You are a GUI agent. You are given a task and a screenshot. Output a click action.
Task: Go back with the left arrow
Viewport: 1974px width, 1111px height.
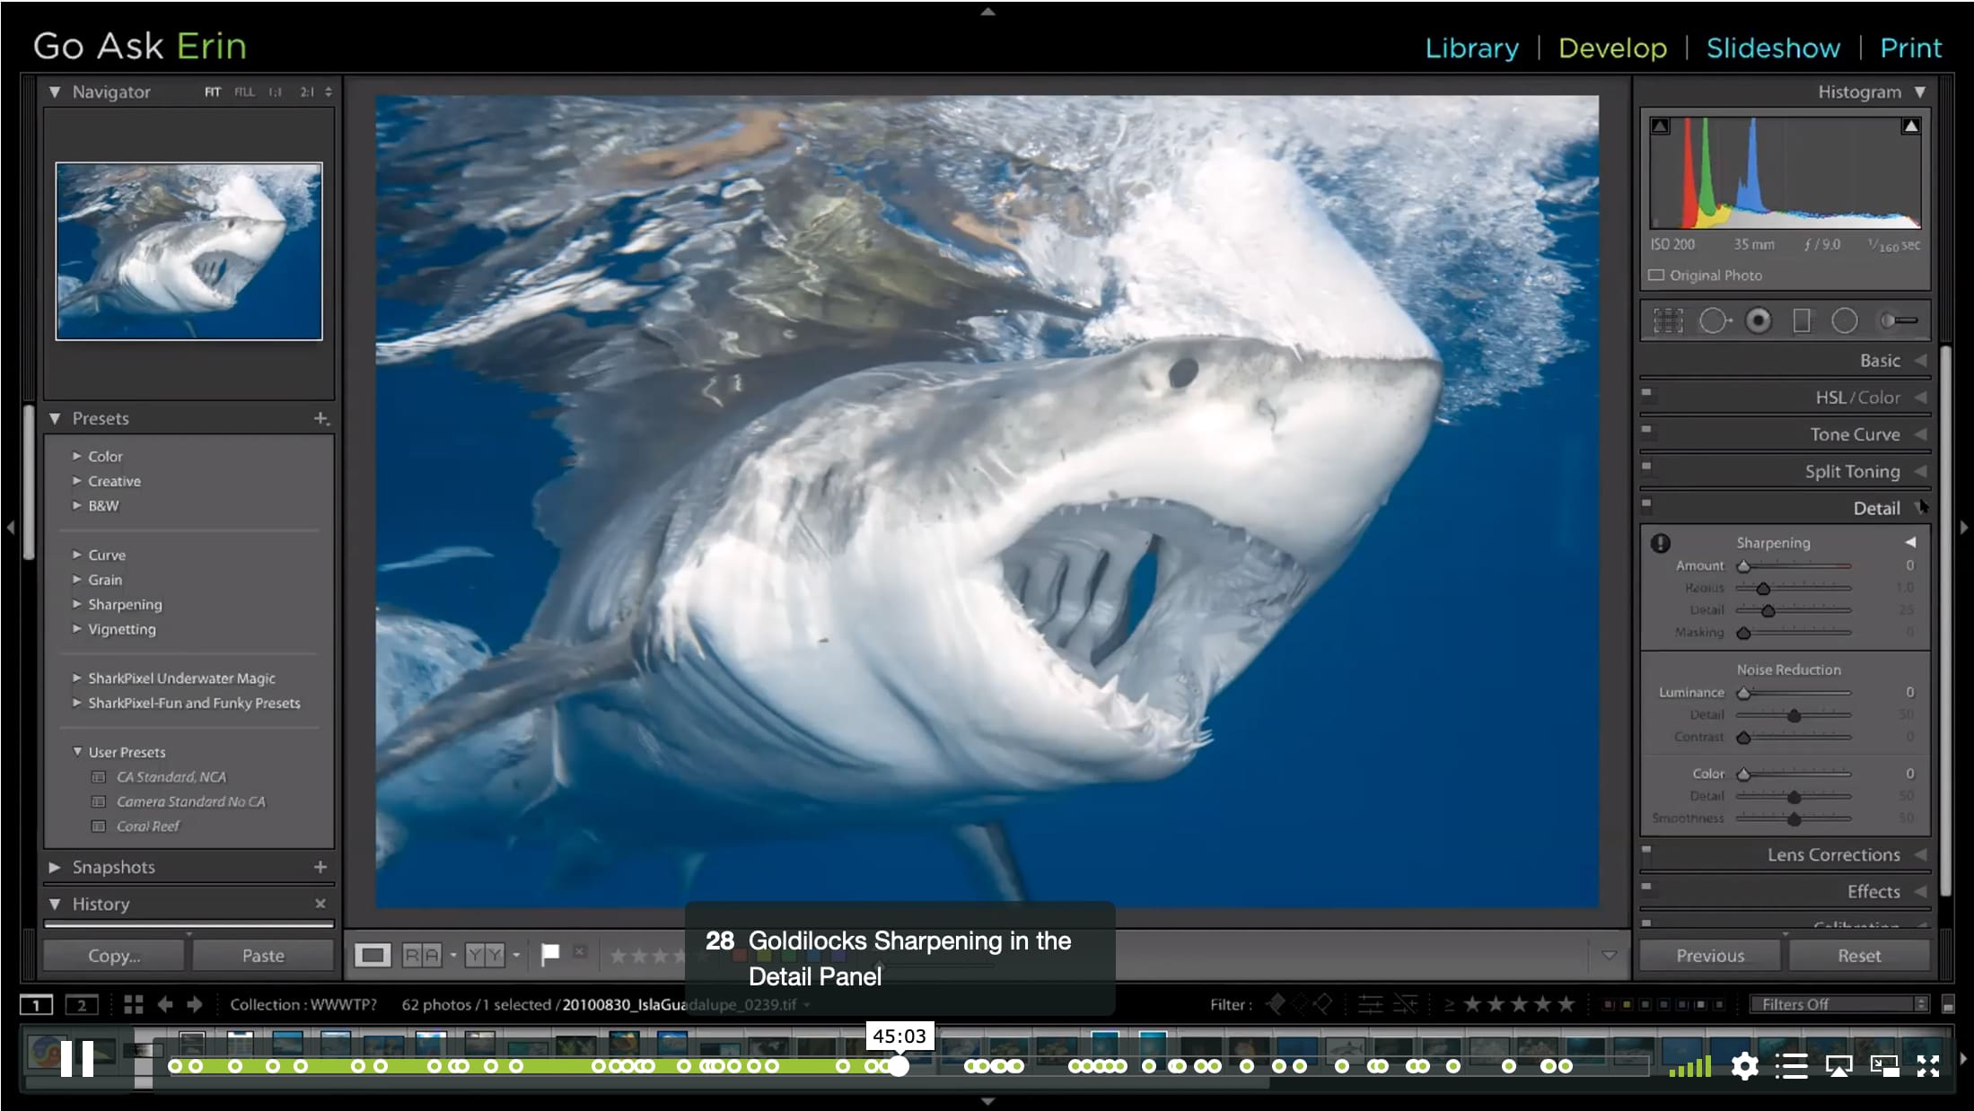pos(165,1004)
